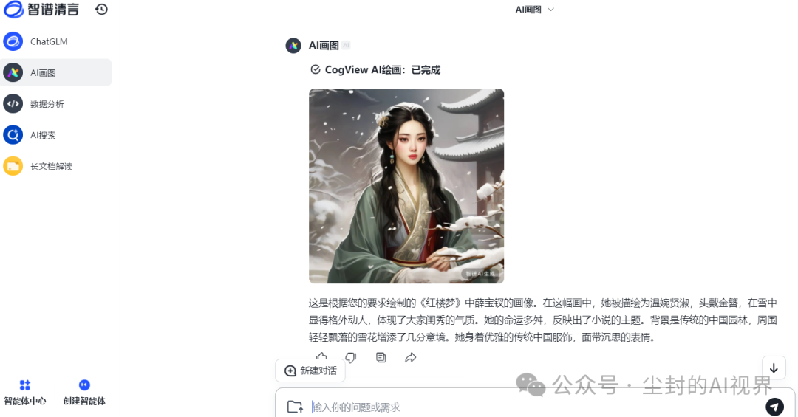The width and height of the screenshot is (798, 417).
Task: Open the AI画图 sidebar item
Action: (56, 73)
